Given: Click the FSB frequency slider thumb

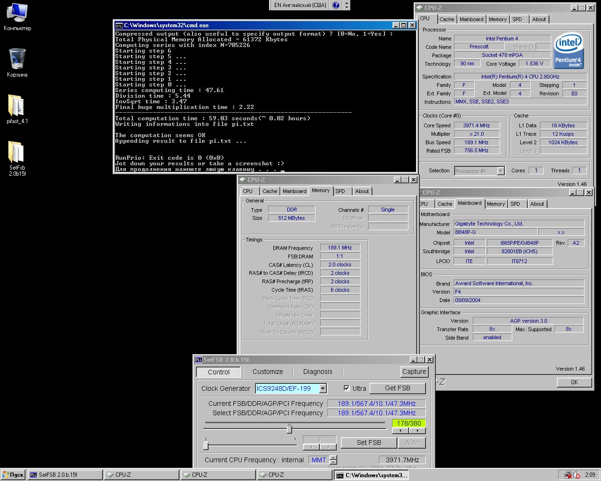Looking at the screenshot, I should (x=289, y=428).
